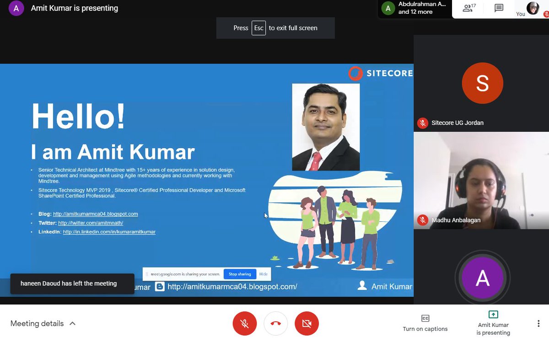
Task: Open the three-dot more options menu
Action: point(538,324)
